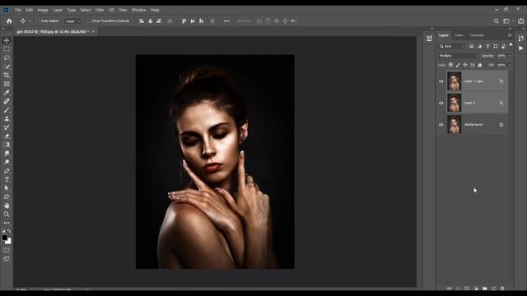Toggle lock transparent pixels
Viewport: 527px width, 296px height.
(450, 65)
